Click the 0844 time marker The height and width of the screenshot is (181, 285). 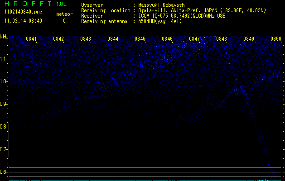113,38
